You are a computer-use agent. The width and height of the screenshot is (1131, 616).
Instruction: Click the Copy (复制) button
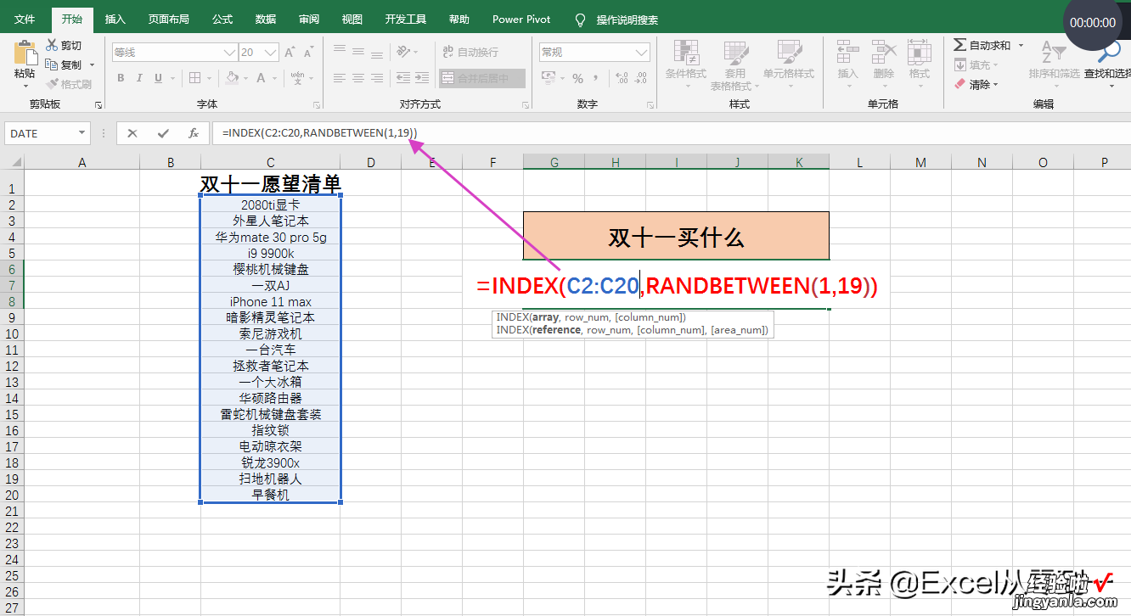[64, 65]
